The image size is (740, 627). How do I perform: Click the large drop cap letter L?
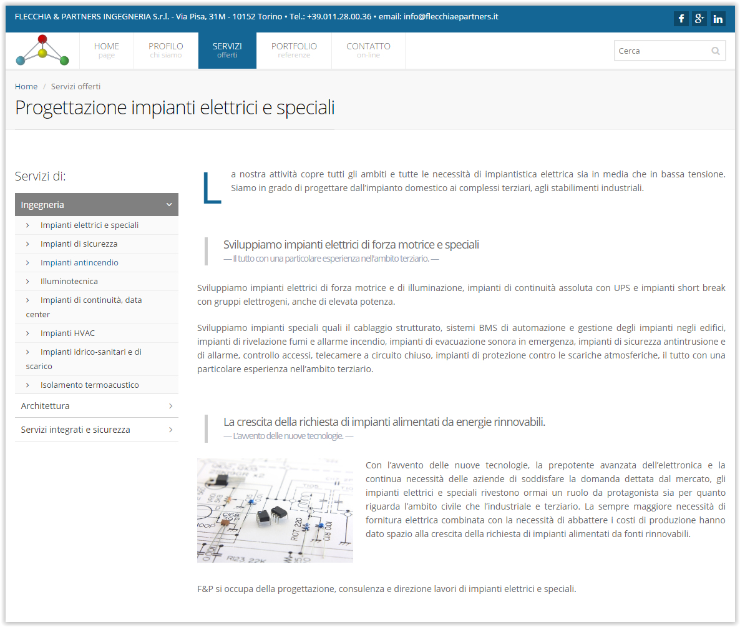click(x=212, y=188)
